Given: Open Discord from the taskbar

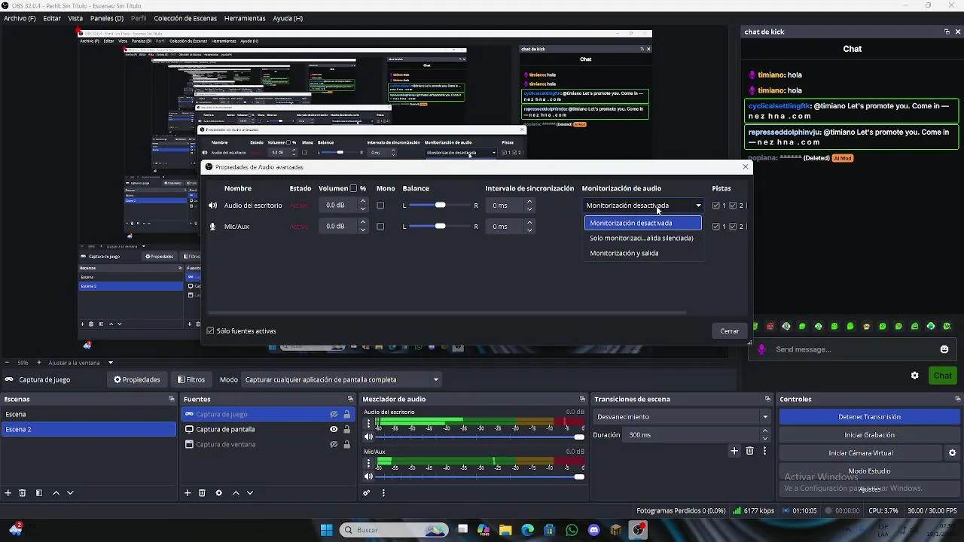Looking at the screenshot, I should (594, 530).
